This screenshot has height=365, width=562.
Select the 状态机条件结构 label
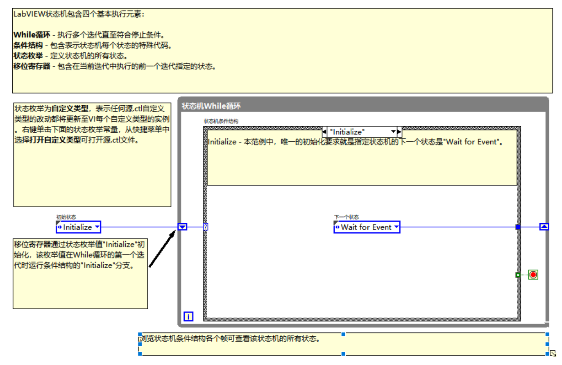point(221,121)
